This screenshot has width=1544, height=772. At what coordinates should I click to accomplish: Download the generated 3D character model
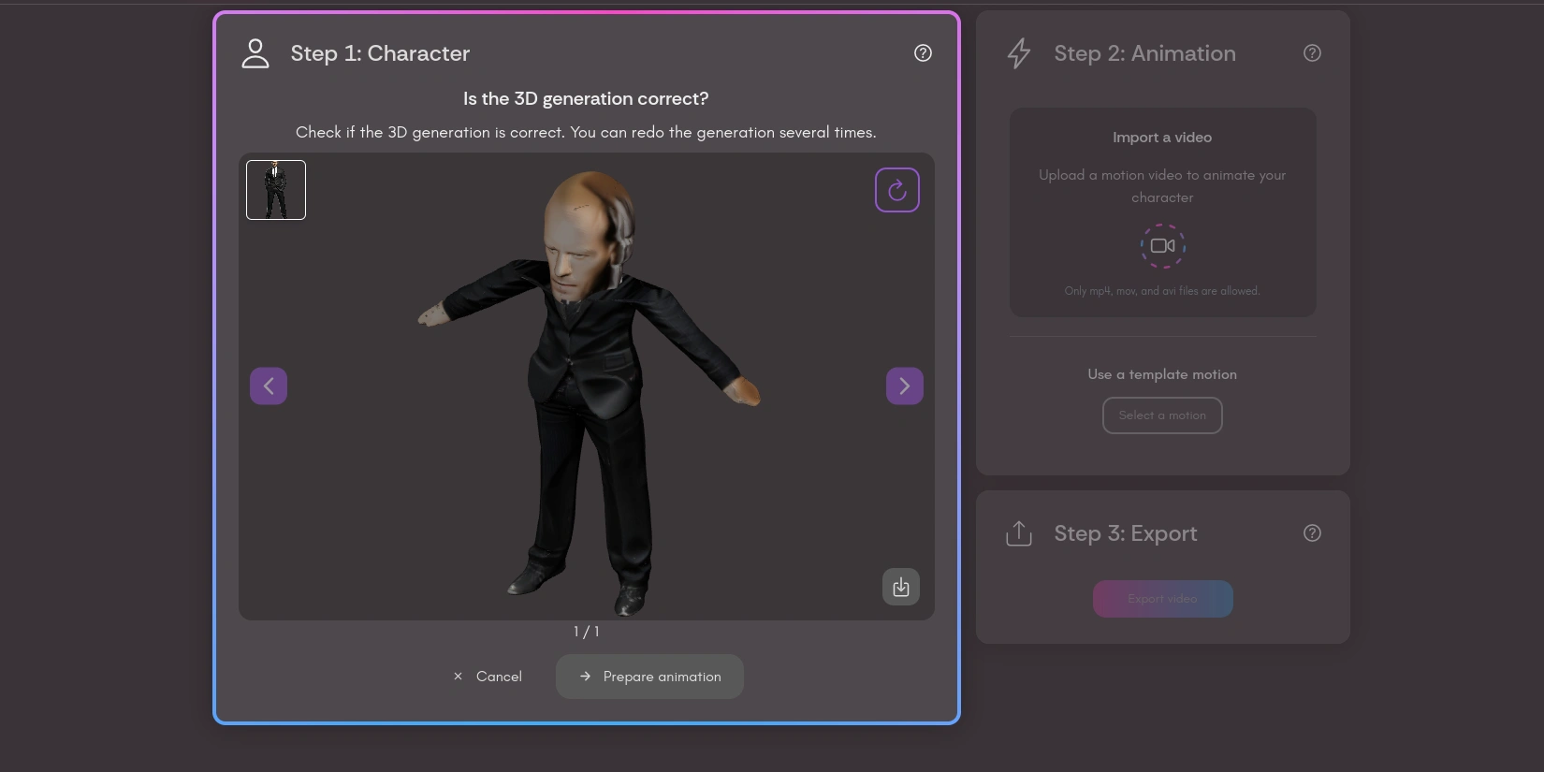tap(900, 587)
